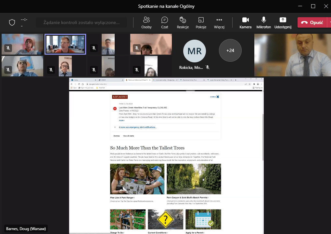Click the shield security icon
Viewport: 331px width, 234px height.
click(x=12, y=22)
